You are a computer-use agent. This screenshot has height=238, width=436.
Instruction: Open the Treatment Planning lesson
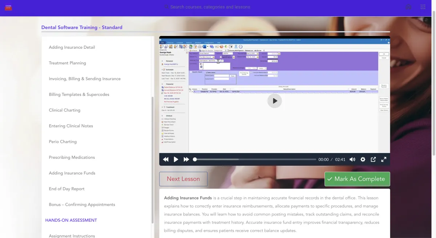pos(68,63)
